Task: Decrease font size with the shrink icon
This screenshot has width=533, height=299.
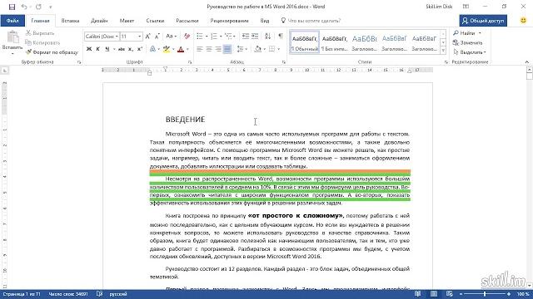Action: [x=157, y=37]
